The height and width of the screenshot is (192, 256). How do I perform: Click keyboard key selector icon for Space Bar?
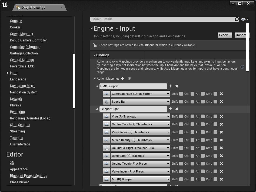point(107,102)
